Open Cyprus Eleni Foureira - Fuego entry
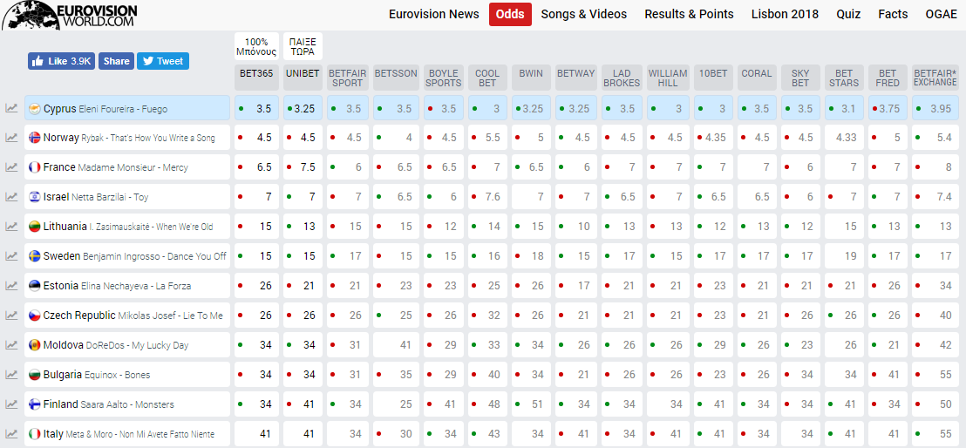This screenshot has width=966, height=448. tap(127, 108)
